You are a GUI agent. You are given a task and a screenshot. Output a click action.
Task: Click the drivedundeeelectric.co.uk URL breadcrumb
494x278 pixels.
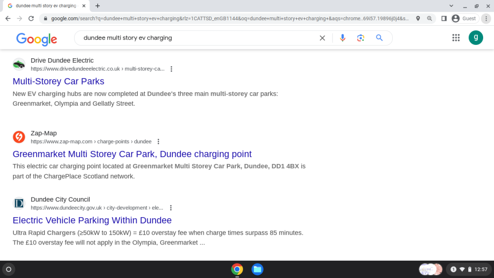point(97,69)
